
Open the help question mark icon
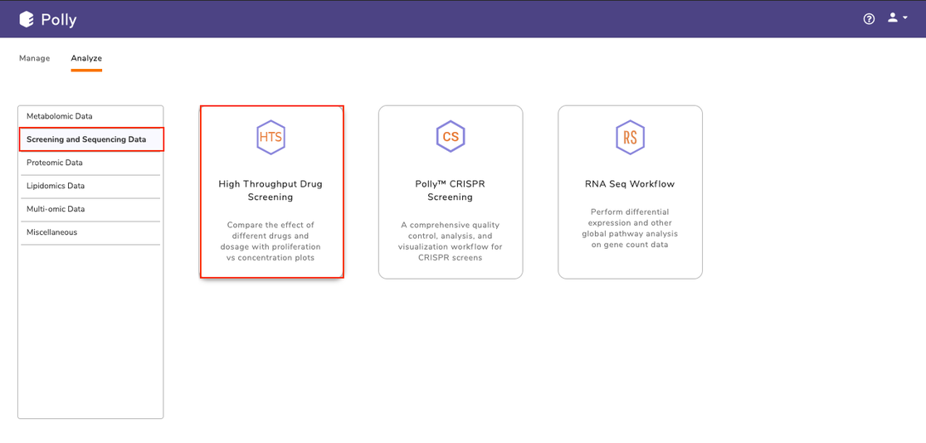point(868,19)
